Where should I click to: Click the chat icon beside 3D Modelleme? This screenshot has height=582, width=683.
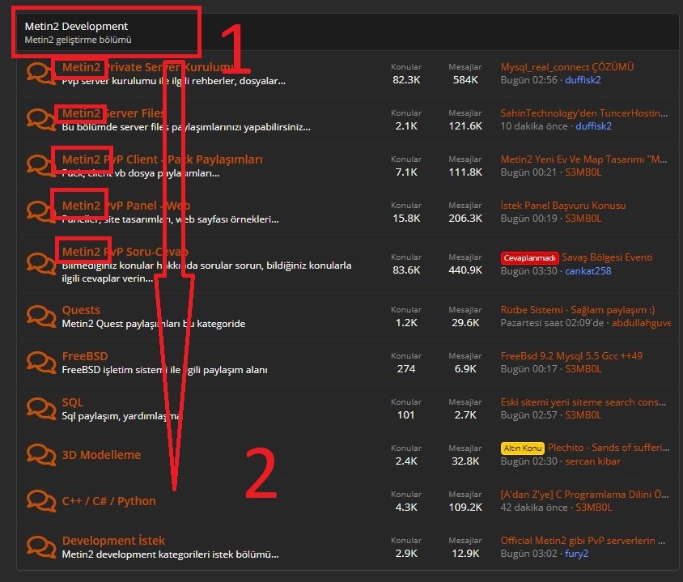coord(41,455)
